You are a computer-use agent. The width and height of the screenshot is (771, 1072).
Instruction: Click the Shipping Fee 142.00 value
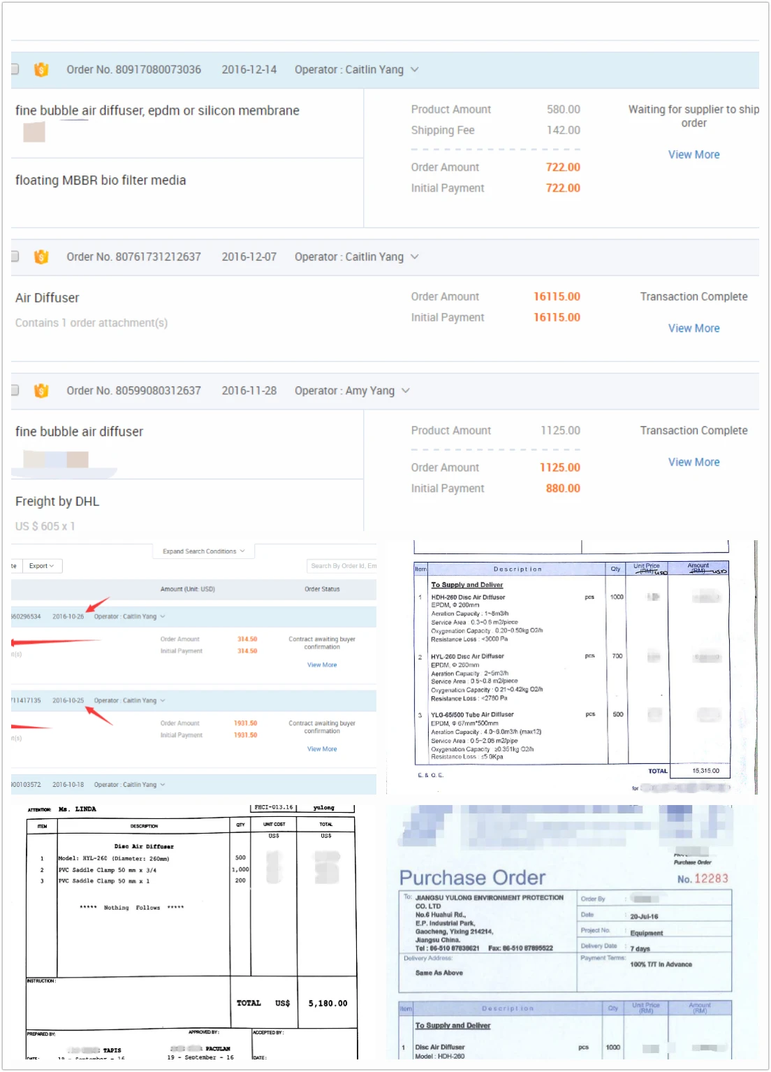(x=564, y=130)
